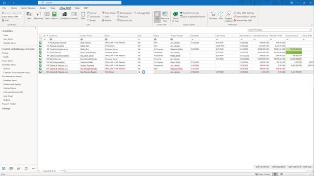The width and height of the screenshot is (314, 176).
Task: Expand the Sent Items folder under account
Action: click(2, 61)
